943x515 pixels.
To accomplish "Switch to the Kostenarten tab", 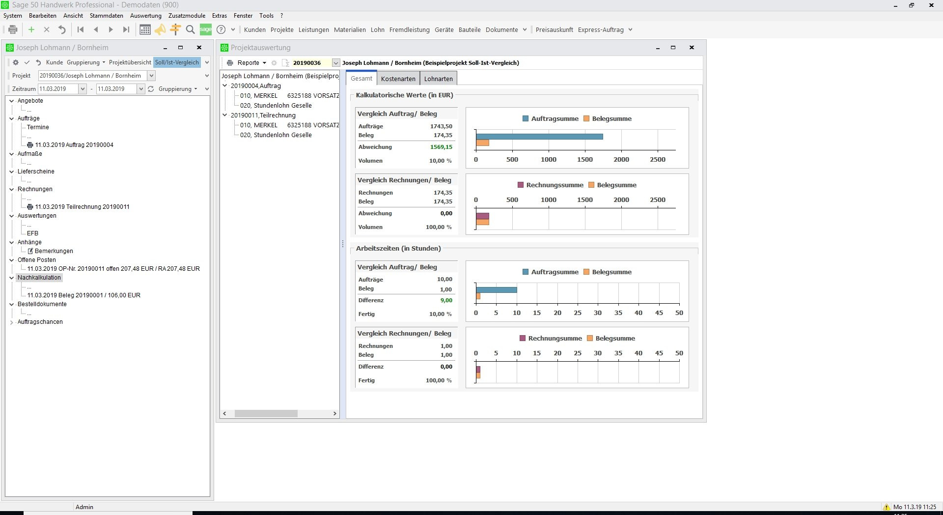I will coord(398,79).
